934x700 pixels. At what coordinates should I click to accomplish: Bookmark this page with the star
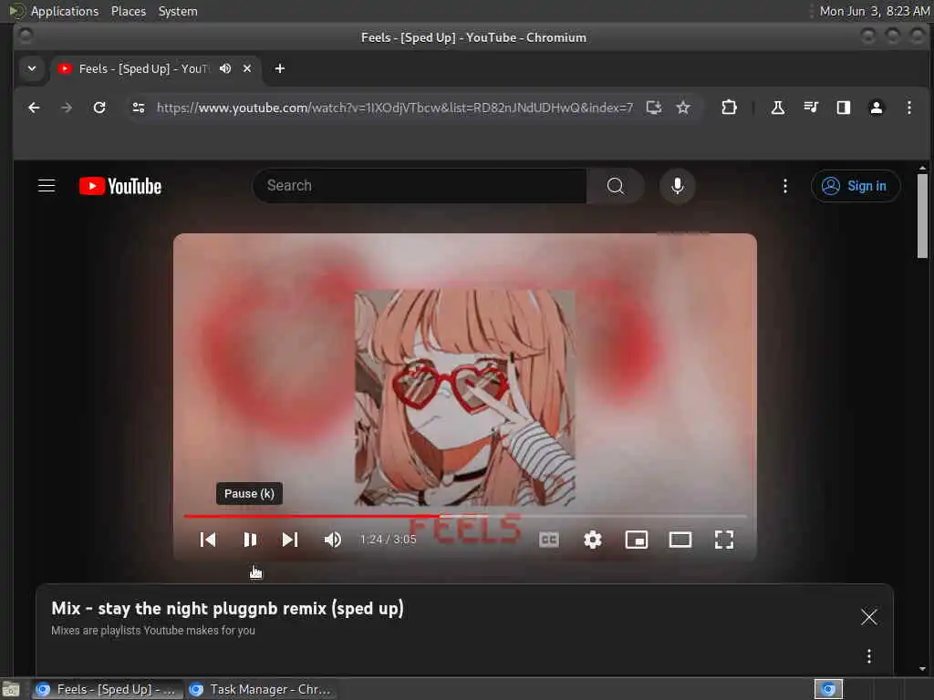(x=683, y=108)
